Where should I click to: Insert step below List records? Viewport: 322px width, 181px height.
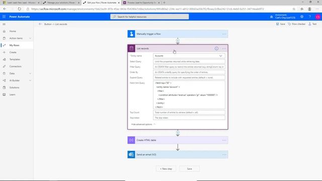point(178,132)
